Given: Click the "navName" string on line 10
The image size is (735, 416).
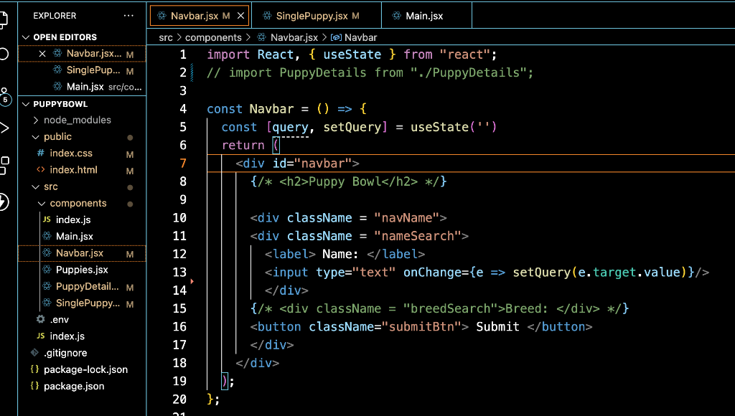Looking at the screenshot, I should (x=406, y=218).
